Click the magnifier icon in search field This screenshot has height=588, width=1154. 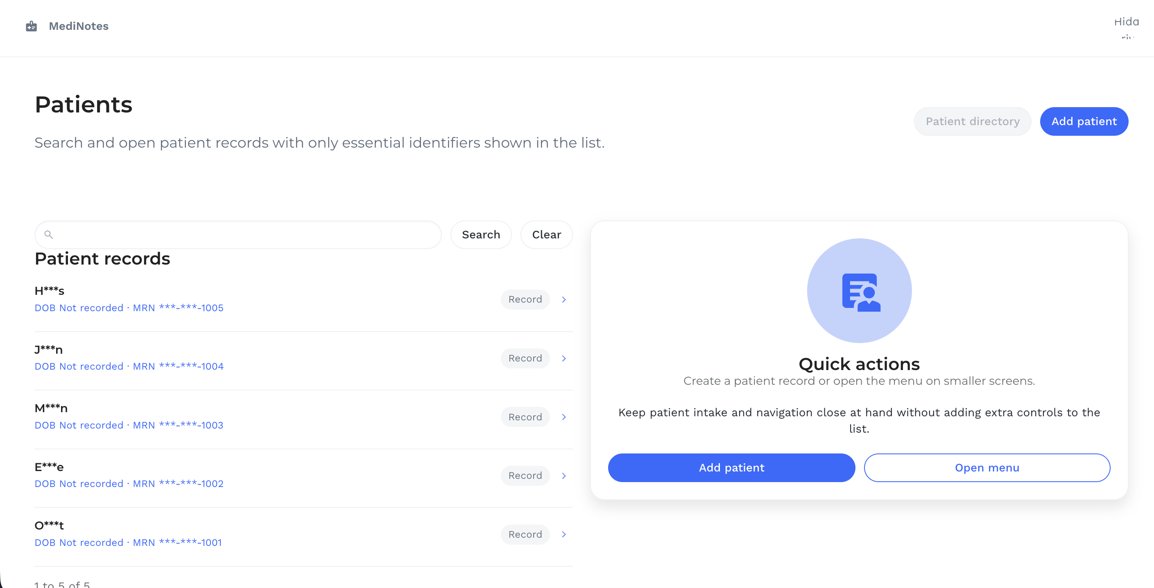[x=49, y=234]
